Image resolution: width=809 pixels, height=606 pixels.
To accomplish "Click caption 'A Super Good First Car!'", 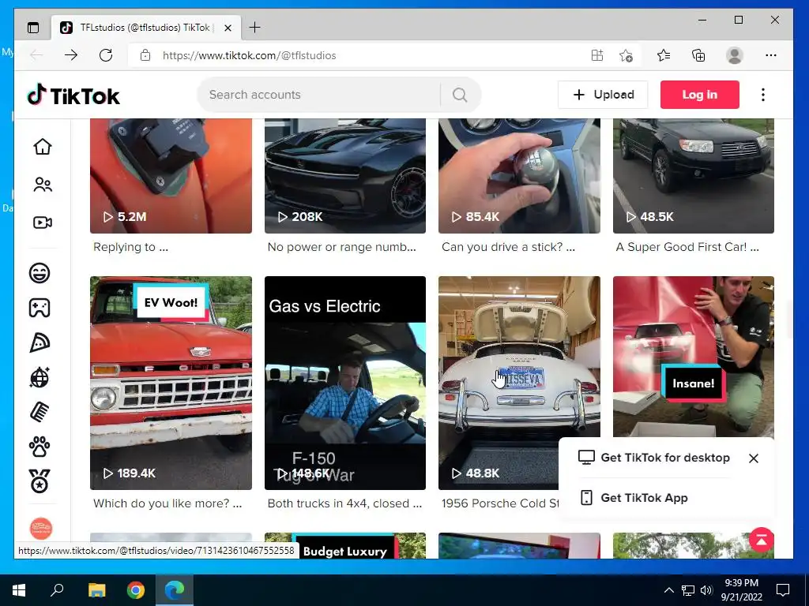I will pyautogui.click(x=687, y=247).
